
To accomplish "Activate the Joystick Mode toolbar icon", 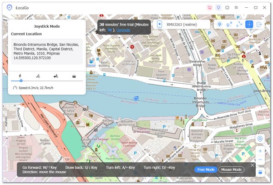I will (x=249, y=25).
